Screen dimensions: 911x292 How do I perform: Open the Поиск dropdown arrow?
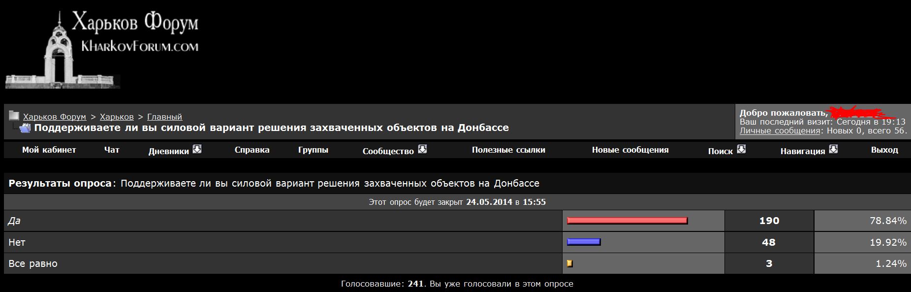(741, 149)
